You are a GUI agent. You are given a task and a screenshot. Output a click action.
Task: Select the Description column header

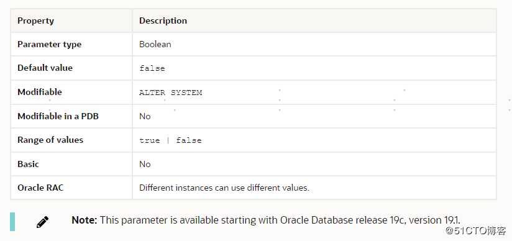click(x=163, y=20)
